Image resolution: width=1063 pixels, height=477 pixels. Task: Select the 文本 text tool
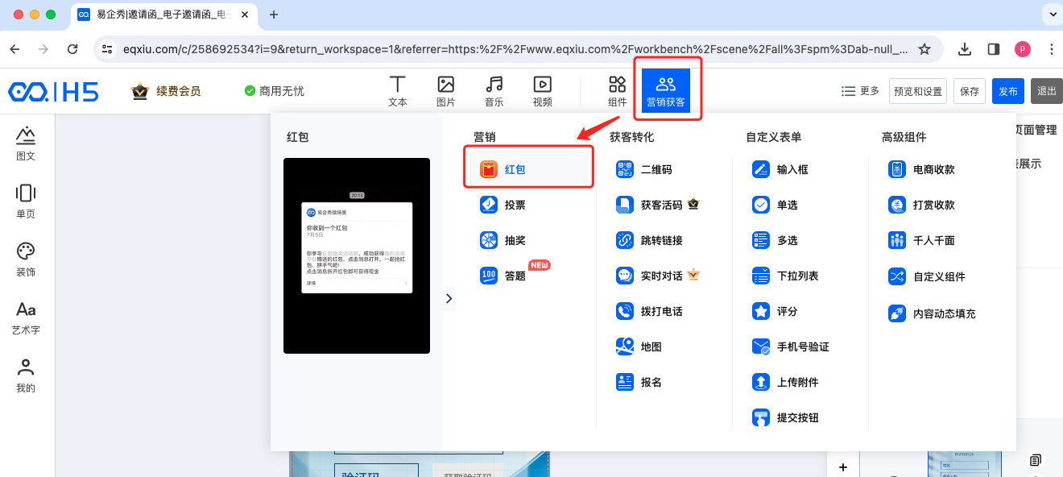coord(397,91)
